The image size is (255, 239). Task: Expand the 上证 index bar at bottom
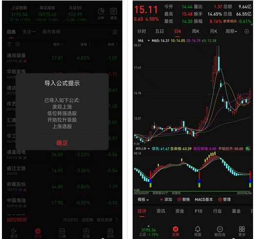pos(149,232)
